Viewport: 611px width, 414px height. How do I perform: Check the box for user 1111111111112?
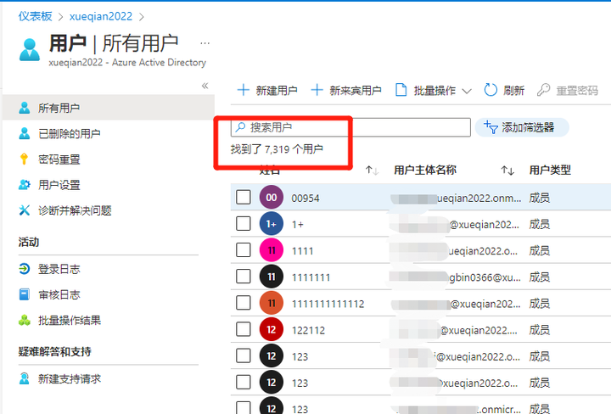click(x=244, y=303)
